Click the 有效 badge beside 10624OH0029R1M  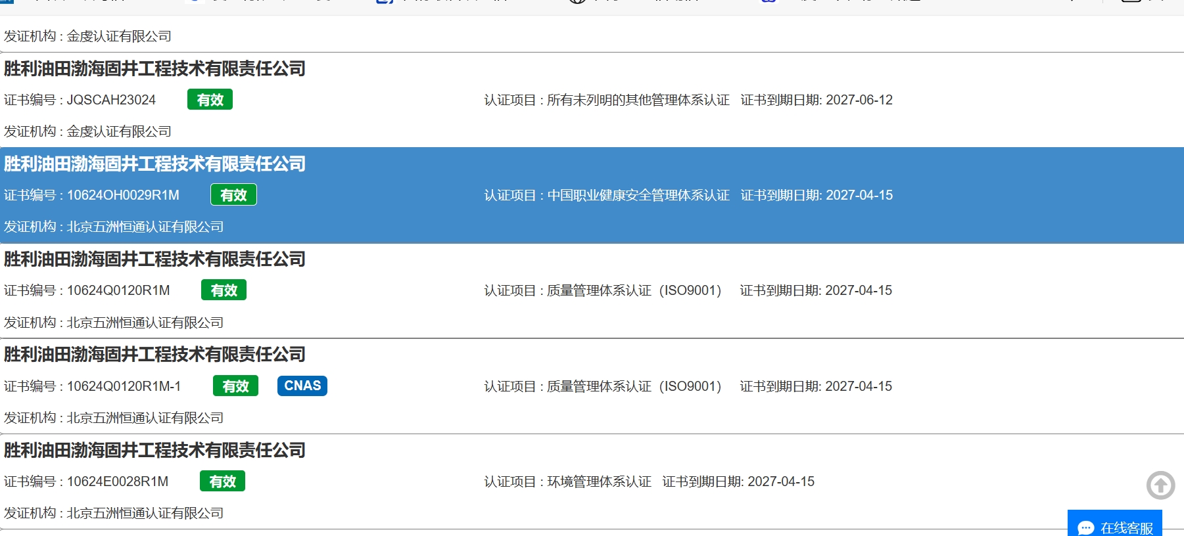click(233, 195)
